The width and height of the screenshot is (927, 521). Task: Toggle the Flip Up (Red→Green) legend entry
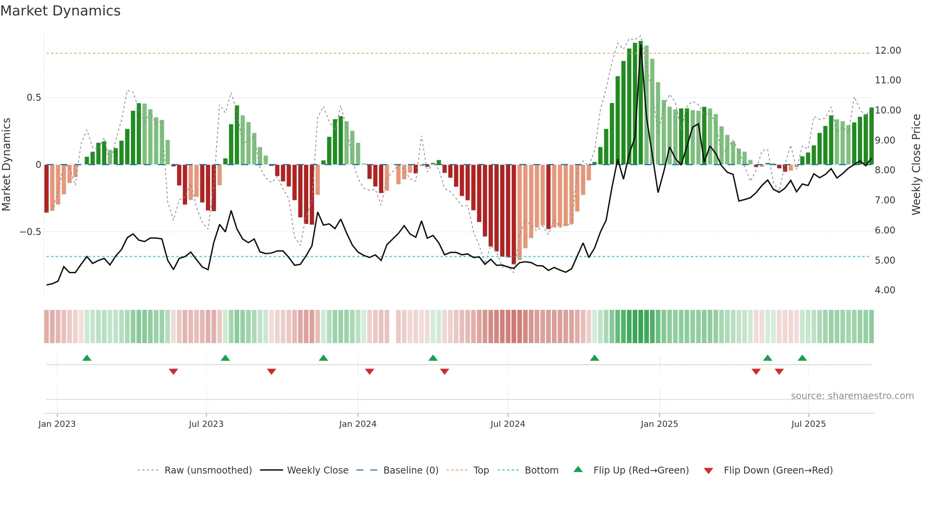(631, 470)
